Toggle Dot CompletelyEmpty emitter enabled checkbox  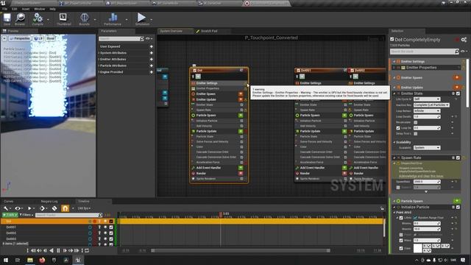click(392, 39)
